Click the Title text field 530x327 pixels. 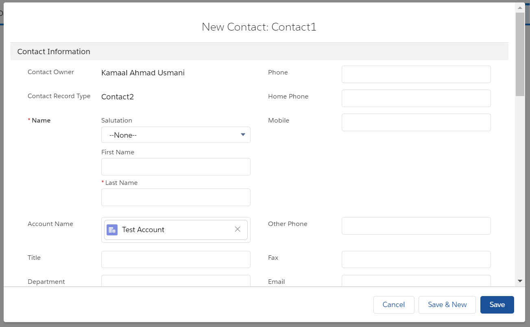pyautogui.click(x=176, y=260)
